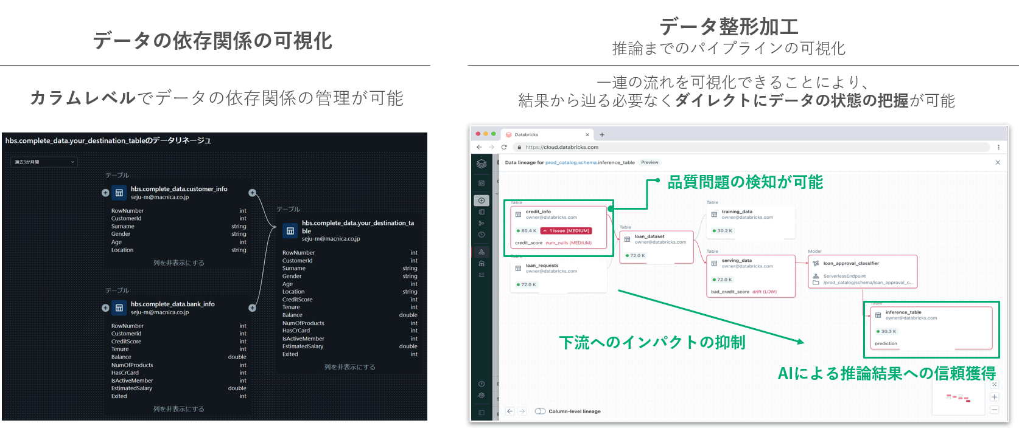Open the prod_catalog.schema link
The height and width of the screenshot is (440, 1019).
(x=571, y=163)
